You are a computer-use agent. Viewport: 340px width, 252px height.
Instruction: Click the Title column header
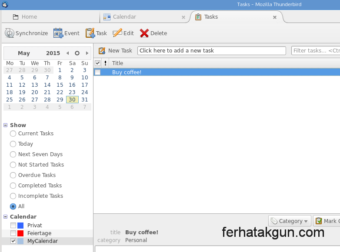[x=117, y=63]
